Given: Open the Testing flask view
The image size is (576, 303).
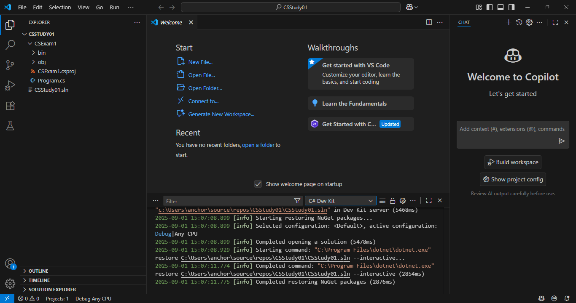Looking at the screenshot, I should click(x=10, y=126).
